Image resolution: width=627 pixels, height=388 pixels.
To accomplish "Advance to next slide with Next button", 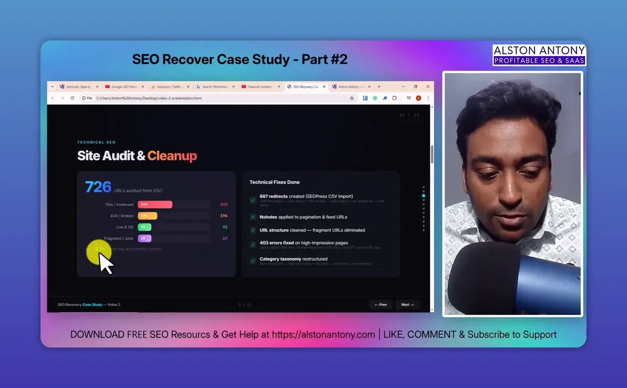I will coord(407,304).
